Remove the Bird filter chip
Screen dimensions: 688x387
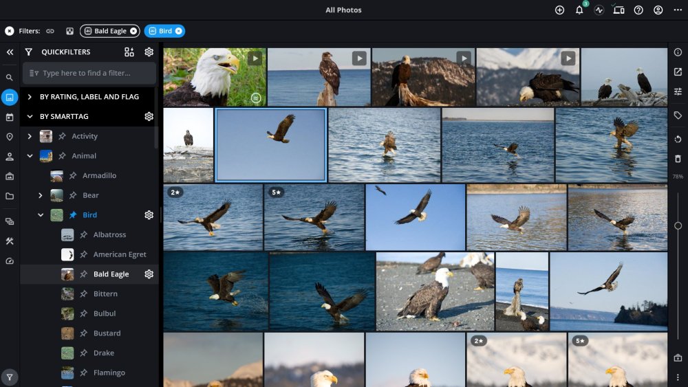[179, 31]
